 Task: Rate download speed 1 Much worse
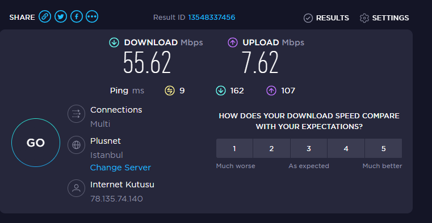tap(234, 148)
